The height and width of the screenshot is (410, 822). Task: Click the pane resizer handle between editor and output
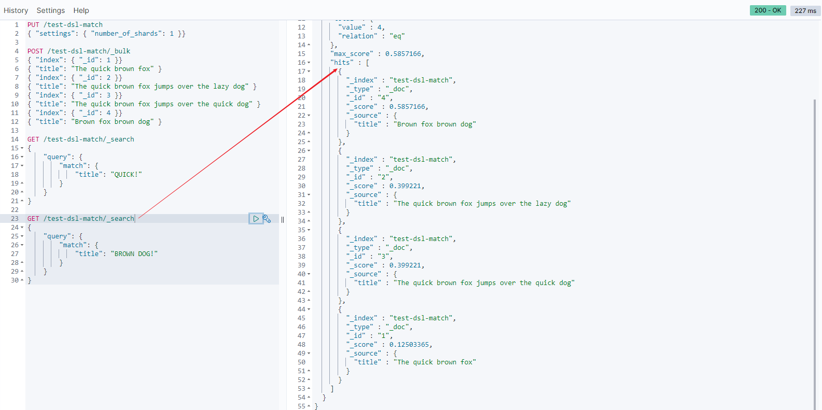coord(283,219)
